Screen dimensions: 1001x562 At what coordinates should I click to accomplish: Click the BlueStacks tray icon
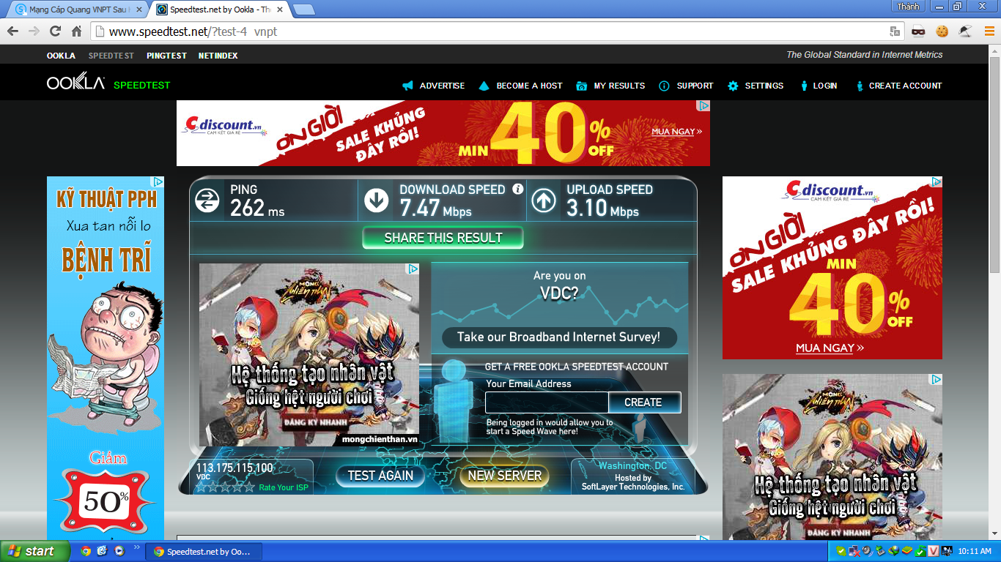coord(906,551)
